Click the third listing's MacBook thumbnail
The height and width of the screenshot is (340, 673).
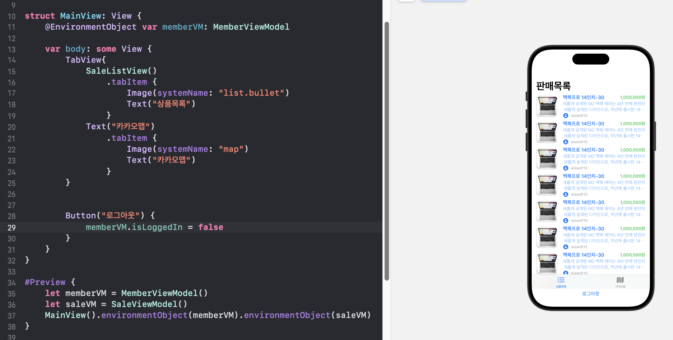(547, 159)
